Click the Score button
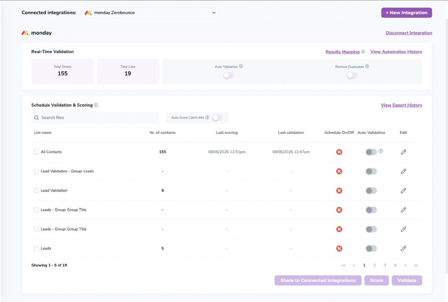 (x=376, y=280)
